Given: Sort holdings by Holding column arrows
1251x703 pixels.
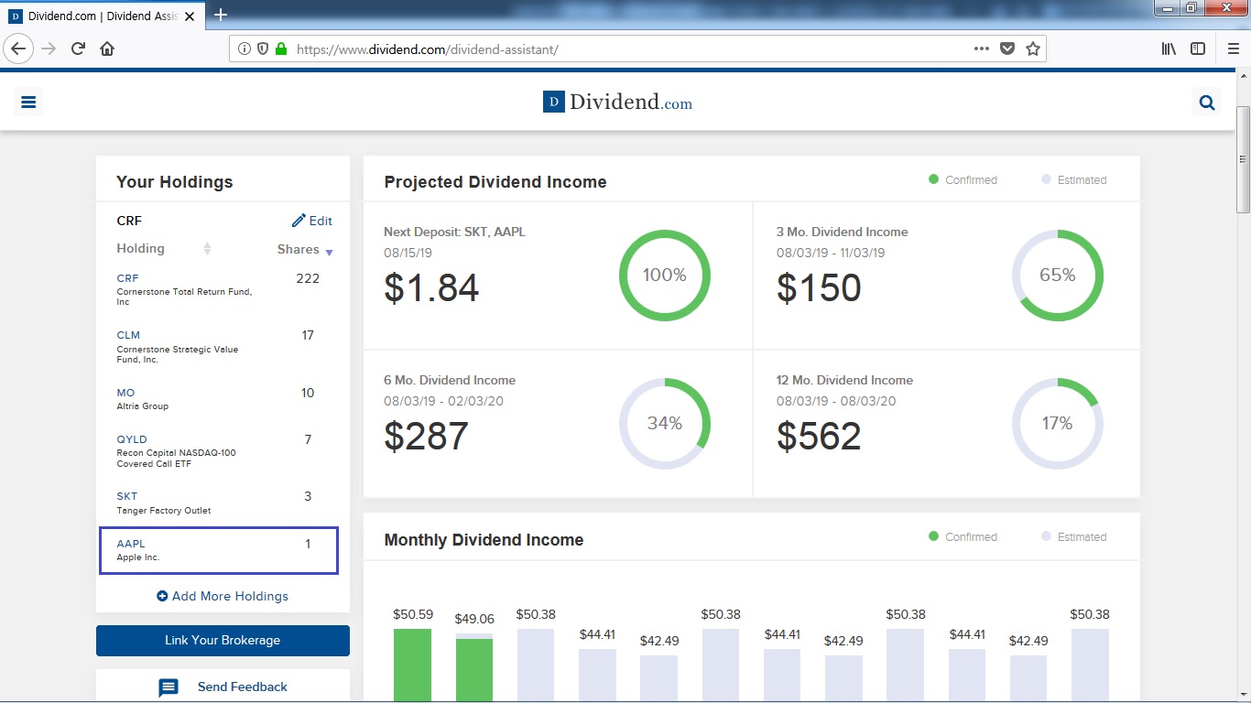Looking at the screenshot, I should [207, 249].
